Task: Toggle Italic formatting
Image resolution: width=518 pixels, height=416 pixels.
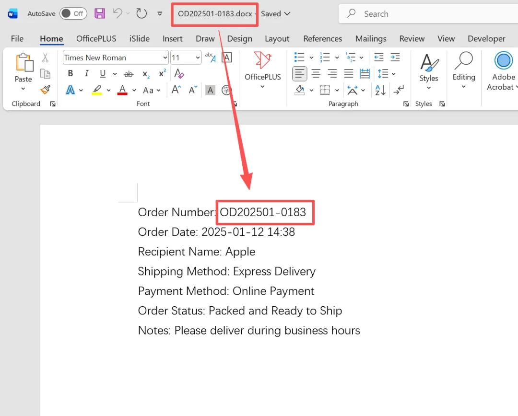Action: (x=86, y=74)
